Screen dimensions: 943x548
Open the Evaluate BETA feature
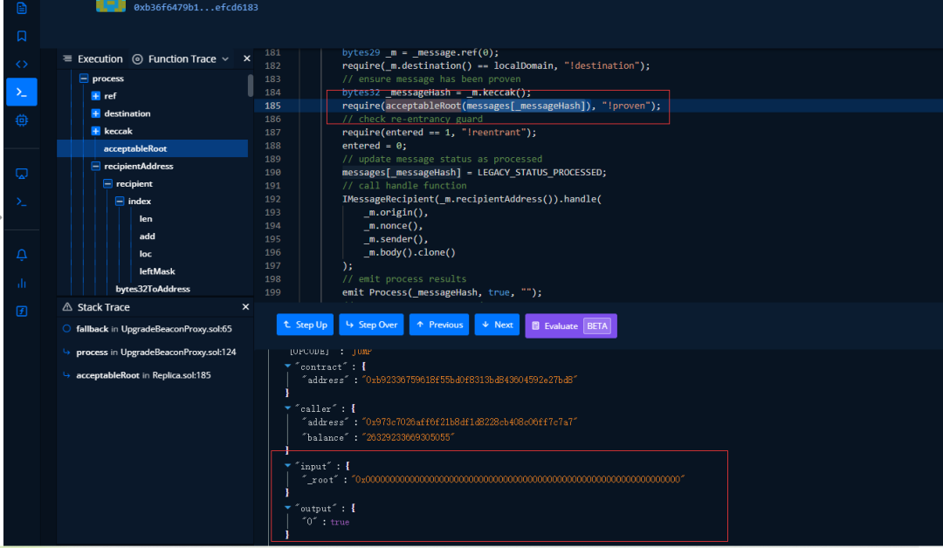coord(571,325)
